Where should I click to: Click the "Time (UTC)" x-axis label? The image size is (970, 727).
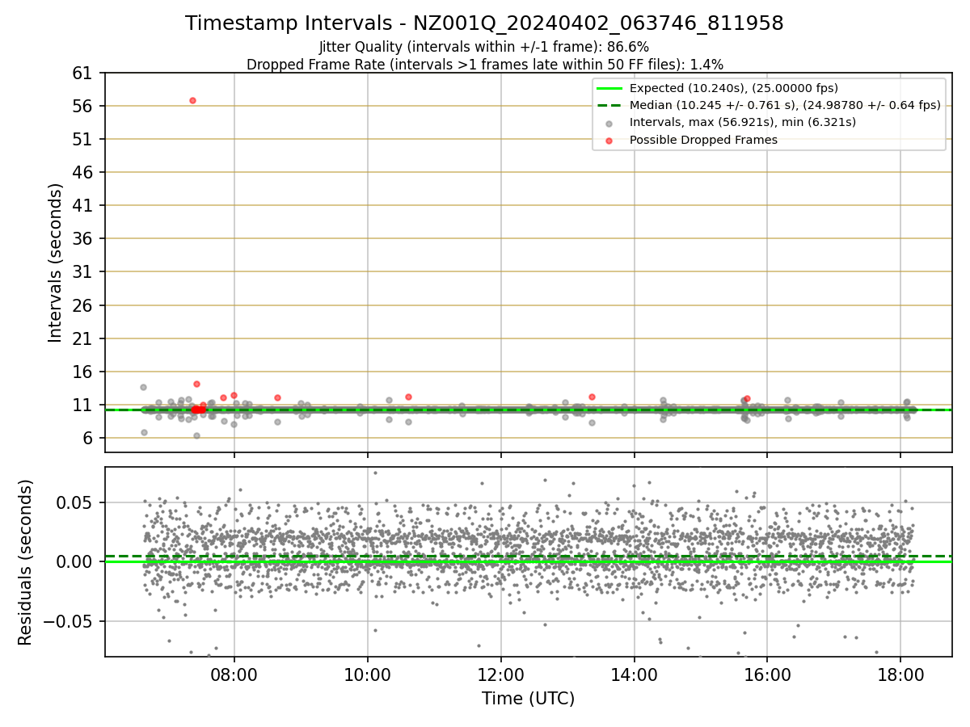tap(528, 699)
